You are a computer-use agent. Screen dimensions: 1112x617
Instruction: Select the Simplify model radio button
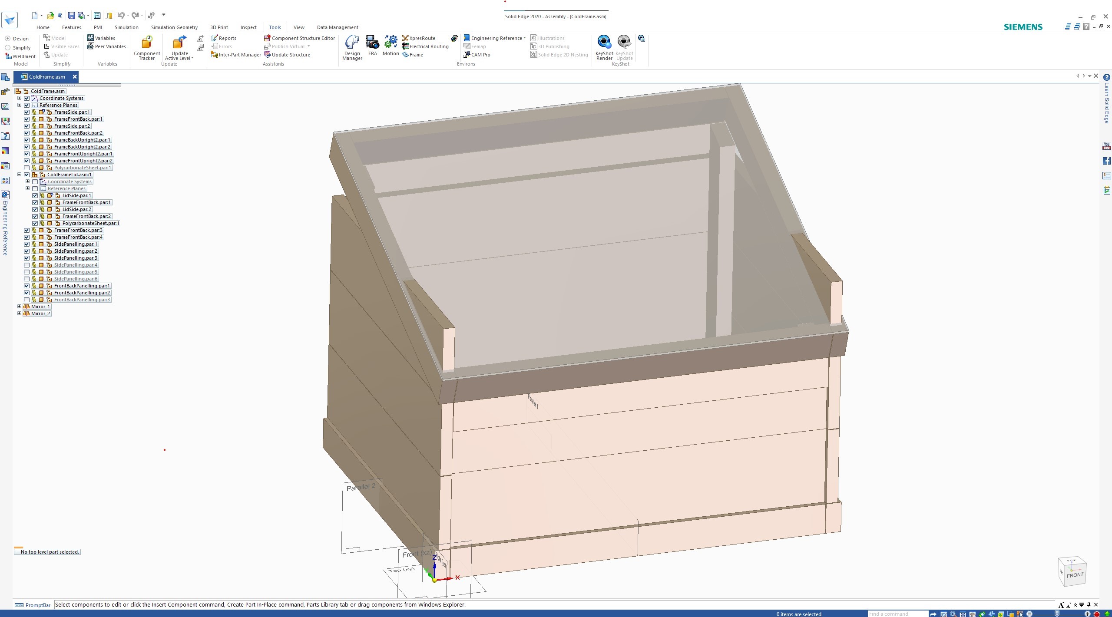8,48
